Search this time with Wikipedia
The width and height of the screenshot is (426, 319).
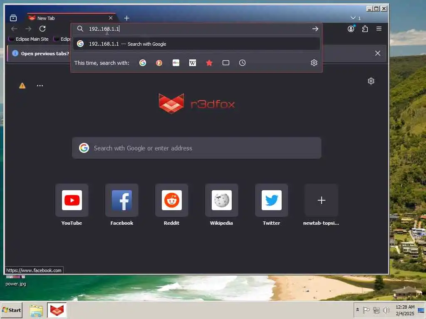[x=192, y=63]
